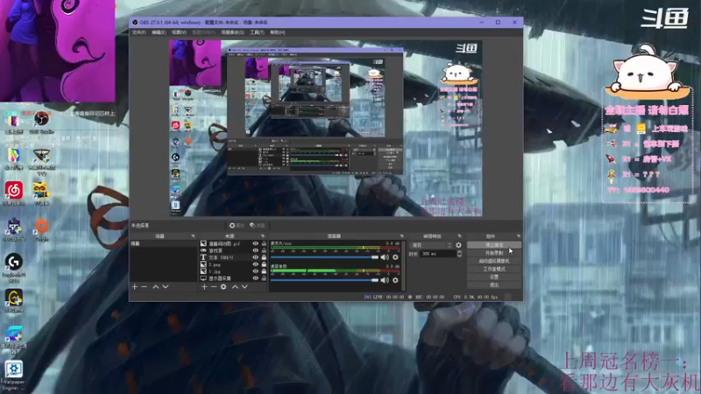Open the 编辑(E) menu
Screen dimensions: 701x394
coord(159,32)
